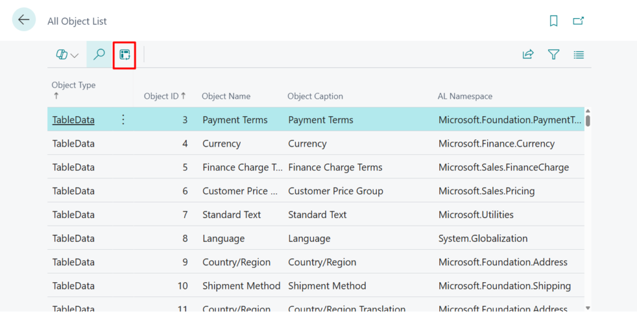
Task: Open the TableData link in first row
Action: [x=73, y=120]
